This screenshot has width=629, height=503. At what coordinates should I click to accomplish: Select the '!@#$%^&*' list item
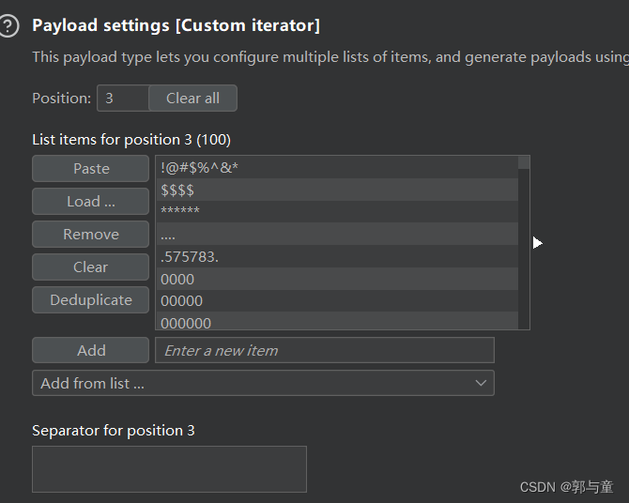click(336, 168)
